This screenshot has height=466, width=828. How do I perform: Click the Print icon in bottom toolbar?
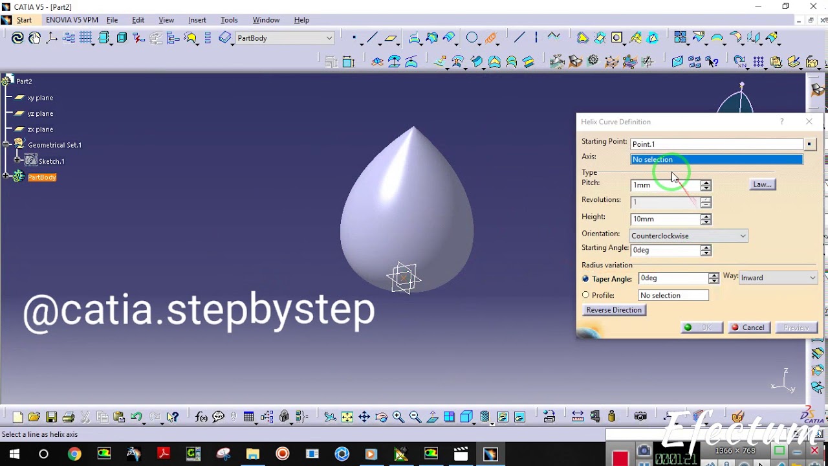[69, 417]
